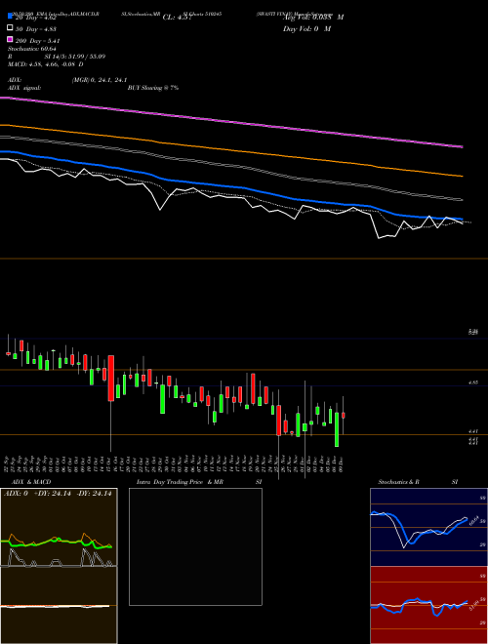
Task: Click the last red candlestick on the chart
Action: (x=344, y=416)
